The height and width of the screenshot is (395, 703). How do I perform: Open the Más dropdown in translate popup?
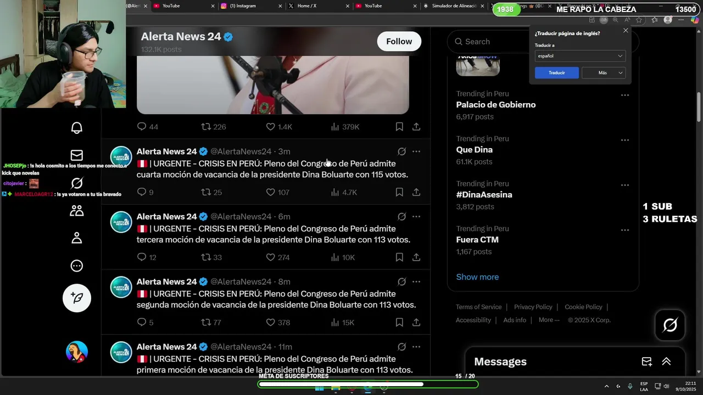[604, 73]
